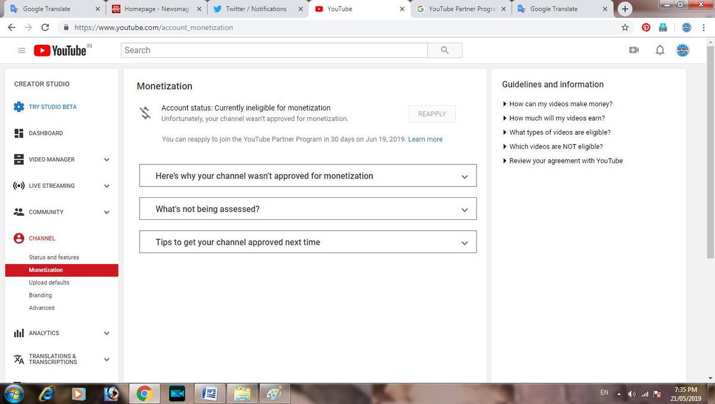The image size is (715, 404).
Task: Click the search magnifier button
Action: click(x=444, y=50)
